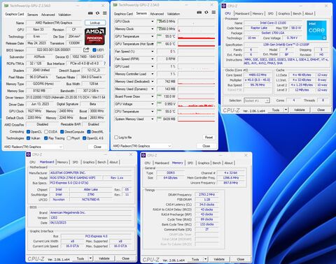Click the Board Power Draw value 130.0 W
336x264 pixels.
point(167,96)
